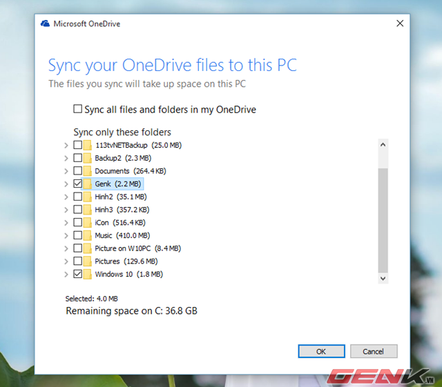Screen dimensions: 442x387
Task: Check the Documents folder checkbox
Action: 77,170
